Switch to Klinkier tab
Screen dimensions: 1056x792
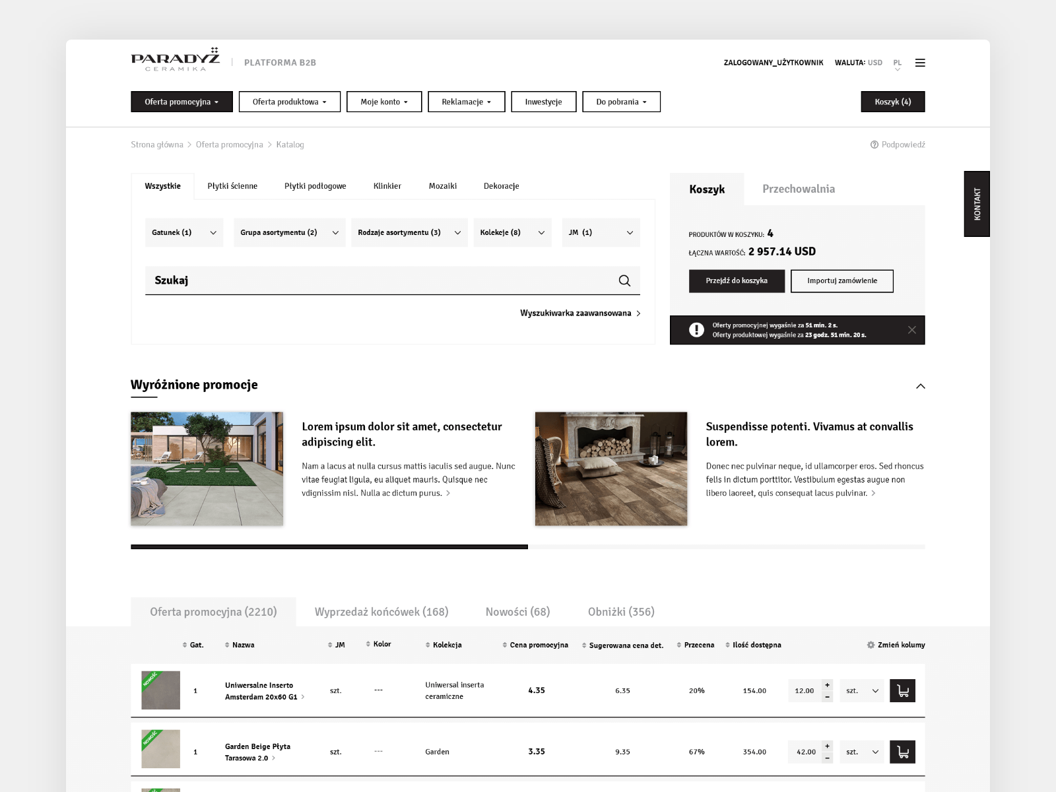pos(387,186)
